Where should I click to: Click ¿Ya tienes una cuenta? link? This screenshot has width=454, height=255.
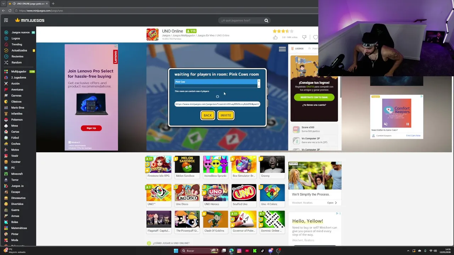(x=314, y=105)
